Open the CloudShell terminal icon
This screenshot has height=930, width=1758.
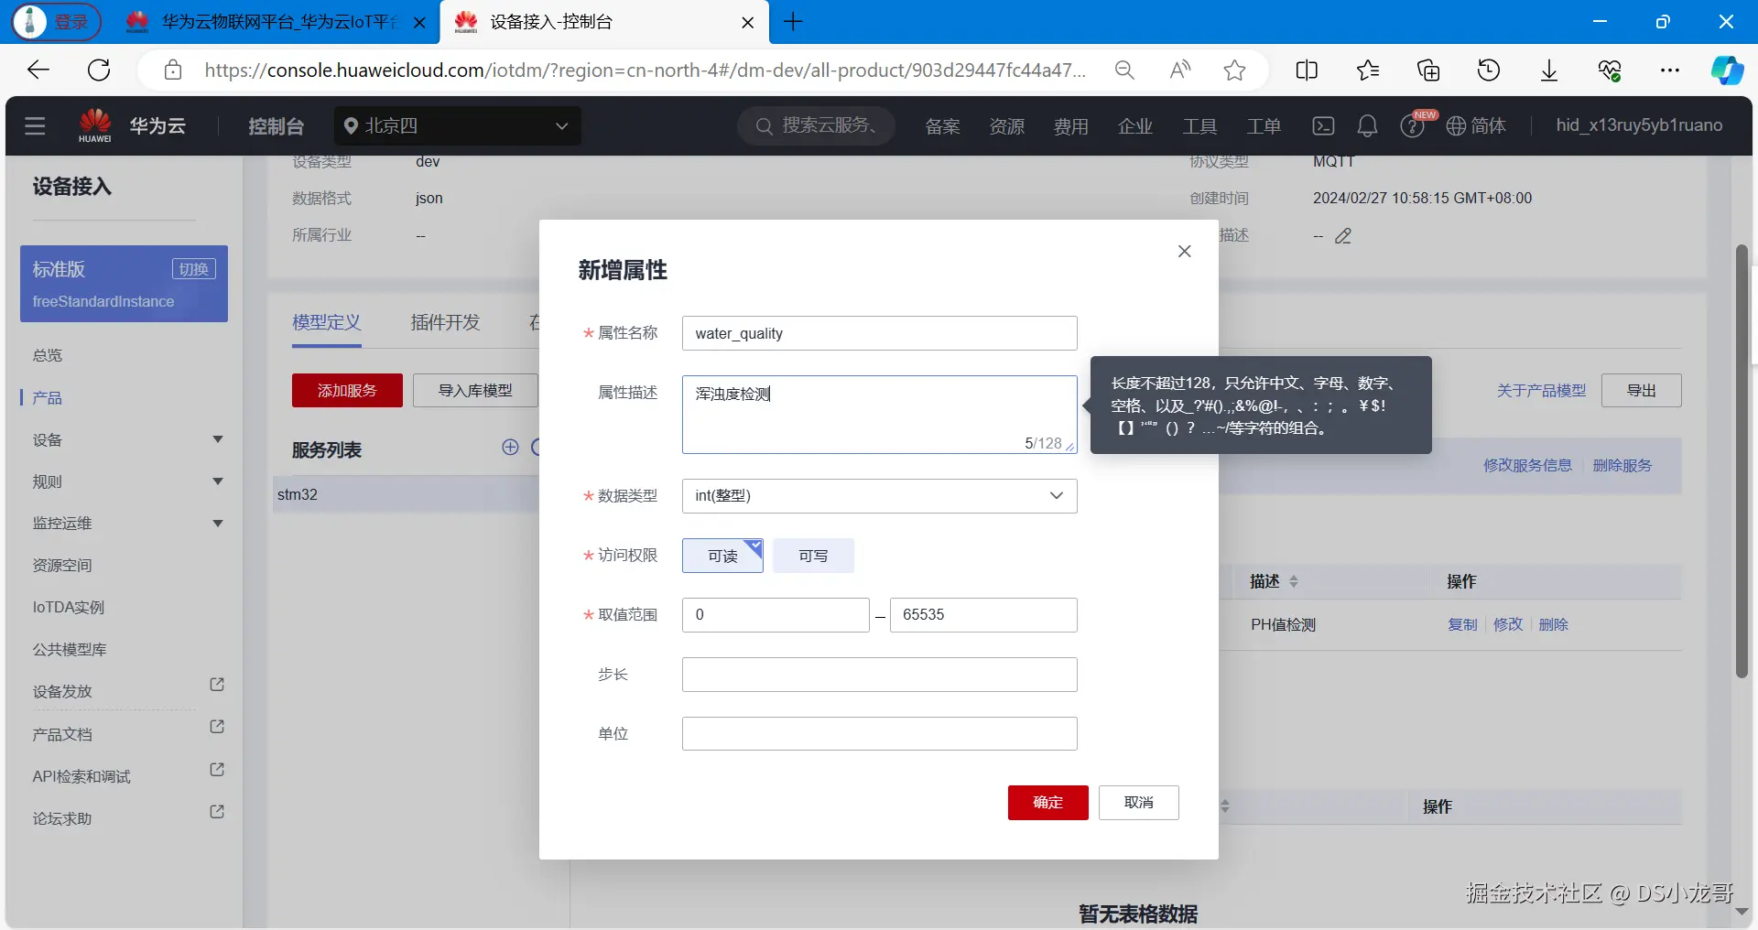[1323, 125]
